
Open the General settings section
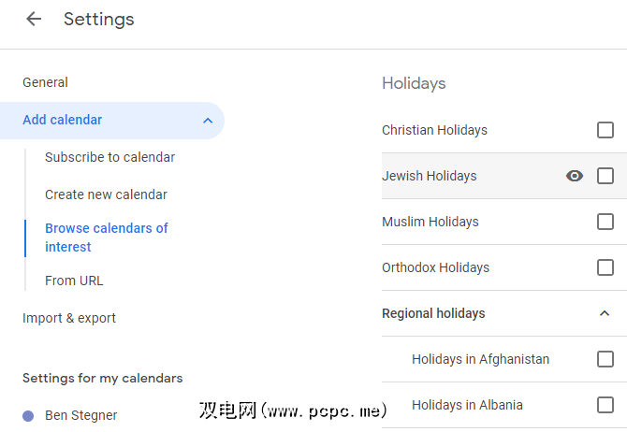(46, 82)
